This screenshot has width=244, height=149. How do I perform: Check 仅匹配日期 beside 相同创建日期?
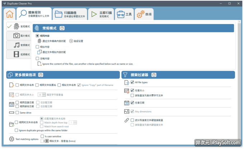click(x=38, y=102)
